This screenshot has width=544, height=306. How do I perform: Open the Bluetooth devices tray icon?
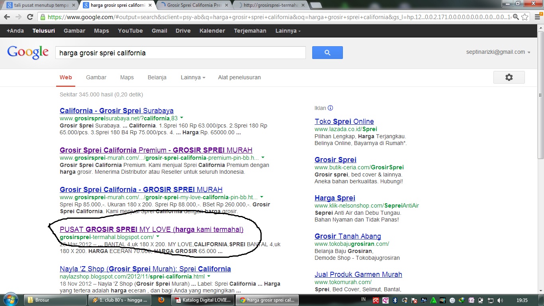tap(395, 301)
